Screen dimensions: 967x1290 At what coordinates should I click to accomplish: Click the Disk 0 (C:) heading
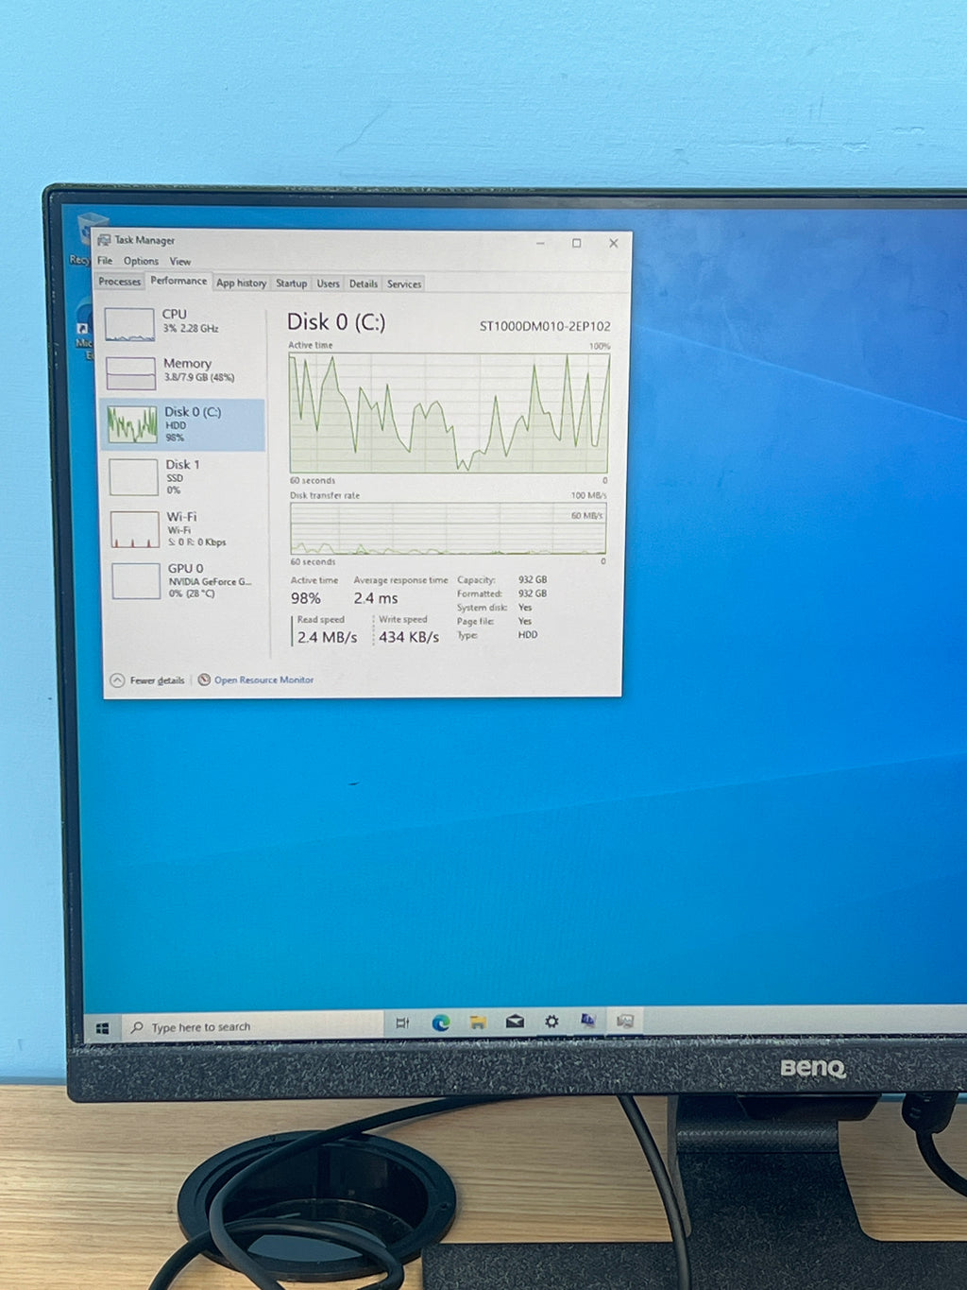[336, 322]
